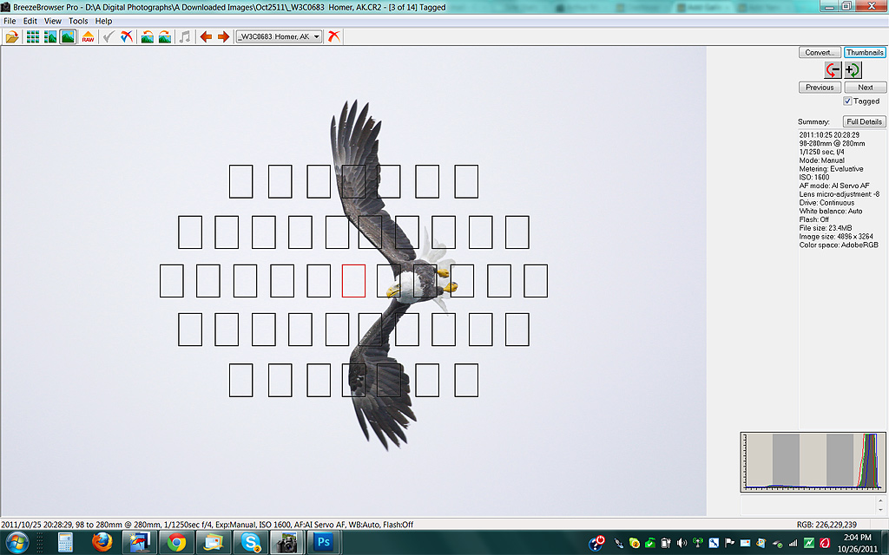Click the scrollbar arrows under the histogram

[880, 506]
